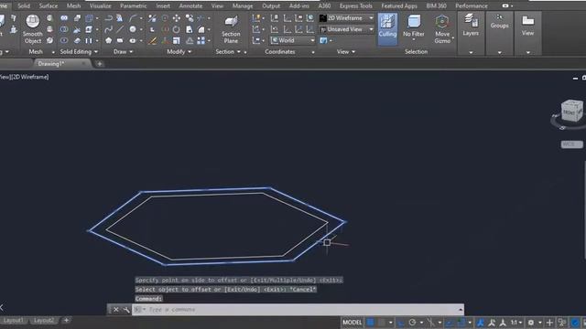Switch to the Visualize ribbon tab

tap(100, 6)
